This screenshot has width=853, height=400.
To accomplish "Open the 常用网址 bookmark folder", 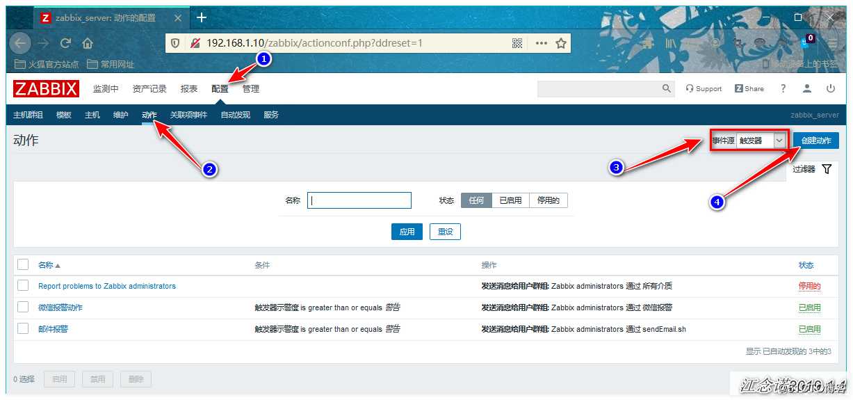I will (x=111, y=64).
